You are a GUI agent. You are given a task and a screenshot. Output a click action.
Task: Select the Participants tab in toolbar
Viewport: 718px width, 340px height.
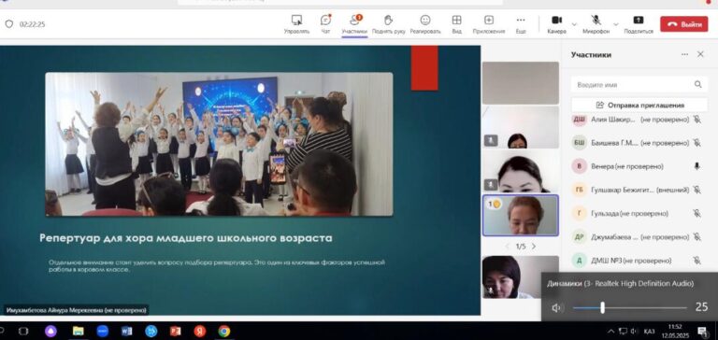[x=354, y=23]
